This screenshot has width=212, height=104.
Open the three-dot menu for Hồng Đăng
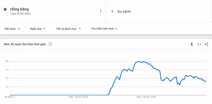(x=101, y=11)
